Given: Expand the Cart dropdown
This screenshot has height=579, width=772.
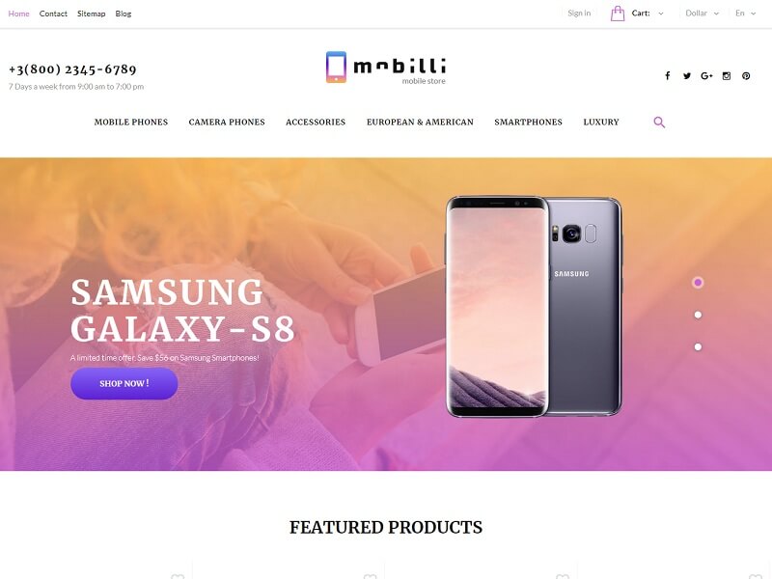Looking at the screenshot, I should click(647, 14).
